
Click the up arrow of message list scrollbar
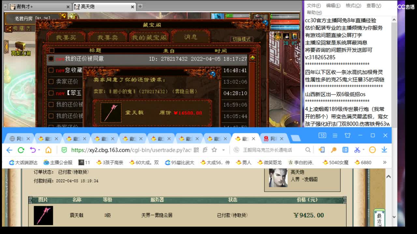tap(252, 58)
